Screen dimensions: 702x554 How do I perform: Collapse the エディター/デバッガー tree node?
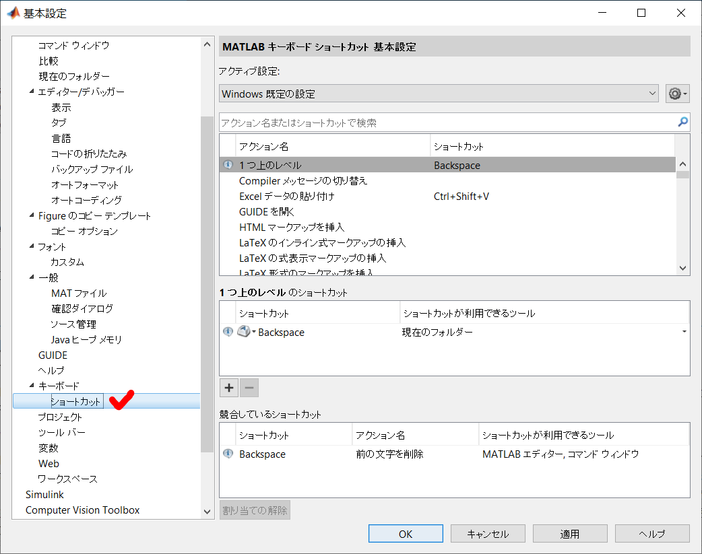tap(32, 92)
